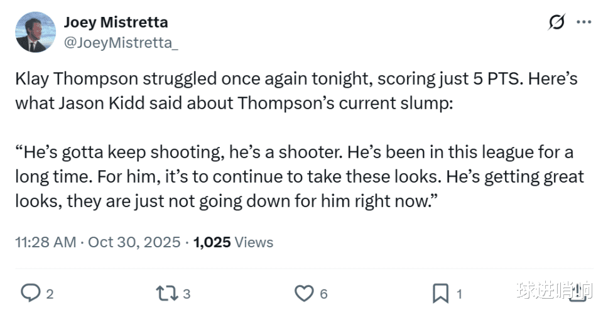This screenshot has height=312, width=603.
Task: Click the Oct 30, 2025 date
Action: click(x=134, y=242)
